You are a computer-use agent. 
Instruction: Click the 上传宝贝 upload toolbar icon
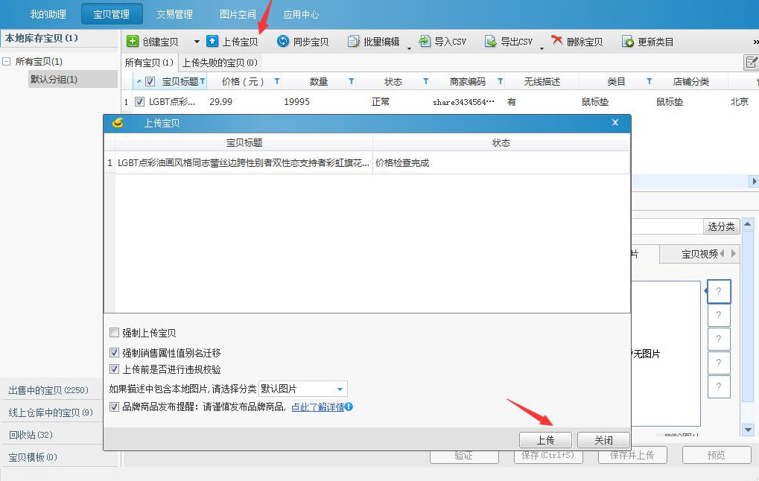pyautogui.click(x=212, y=42)
